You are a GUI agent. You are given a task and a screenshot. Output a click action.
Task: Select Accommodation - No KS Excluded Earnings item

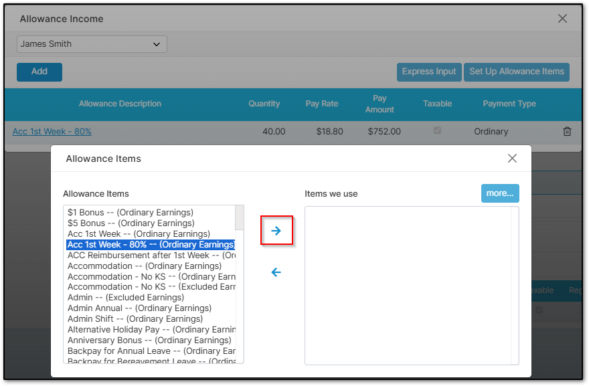[x=151, y=287]
